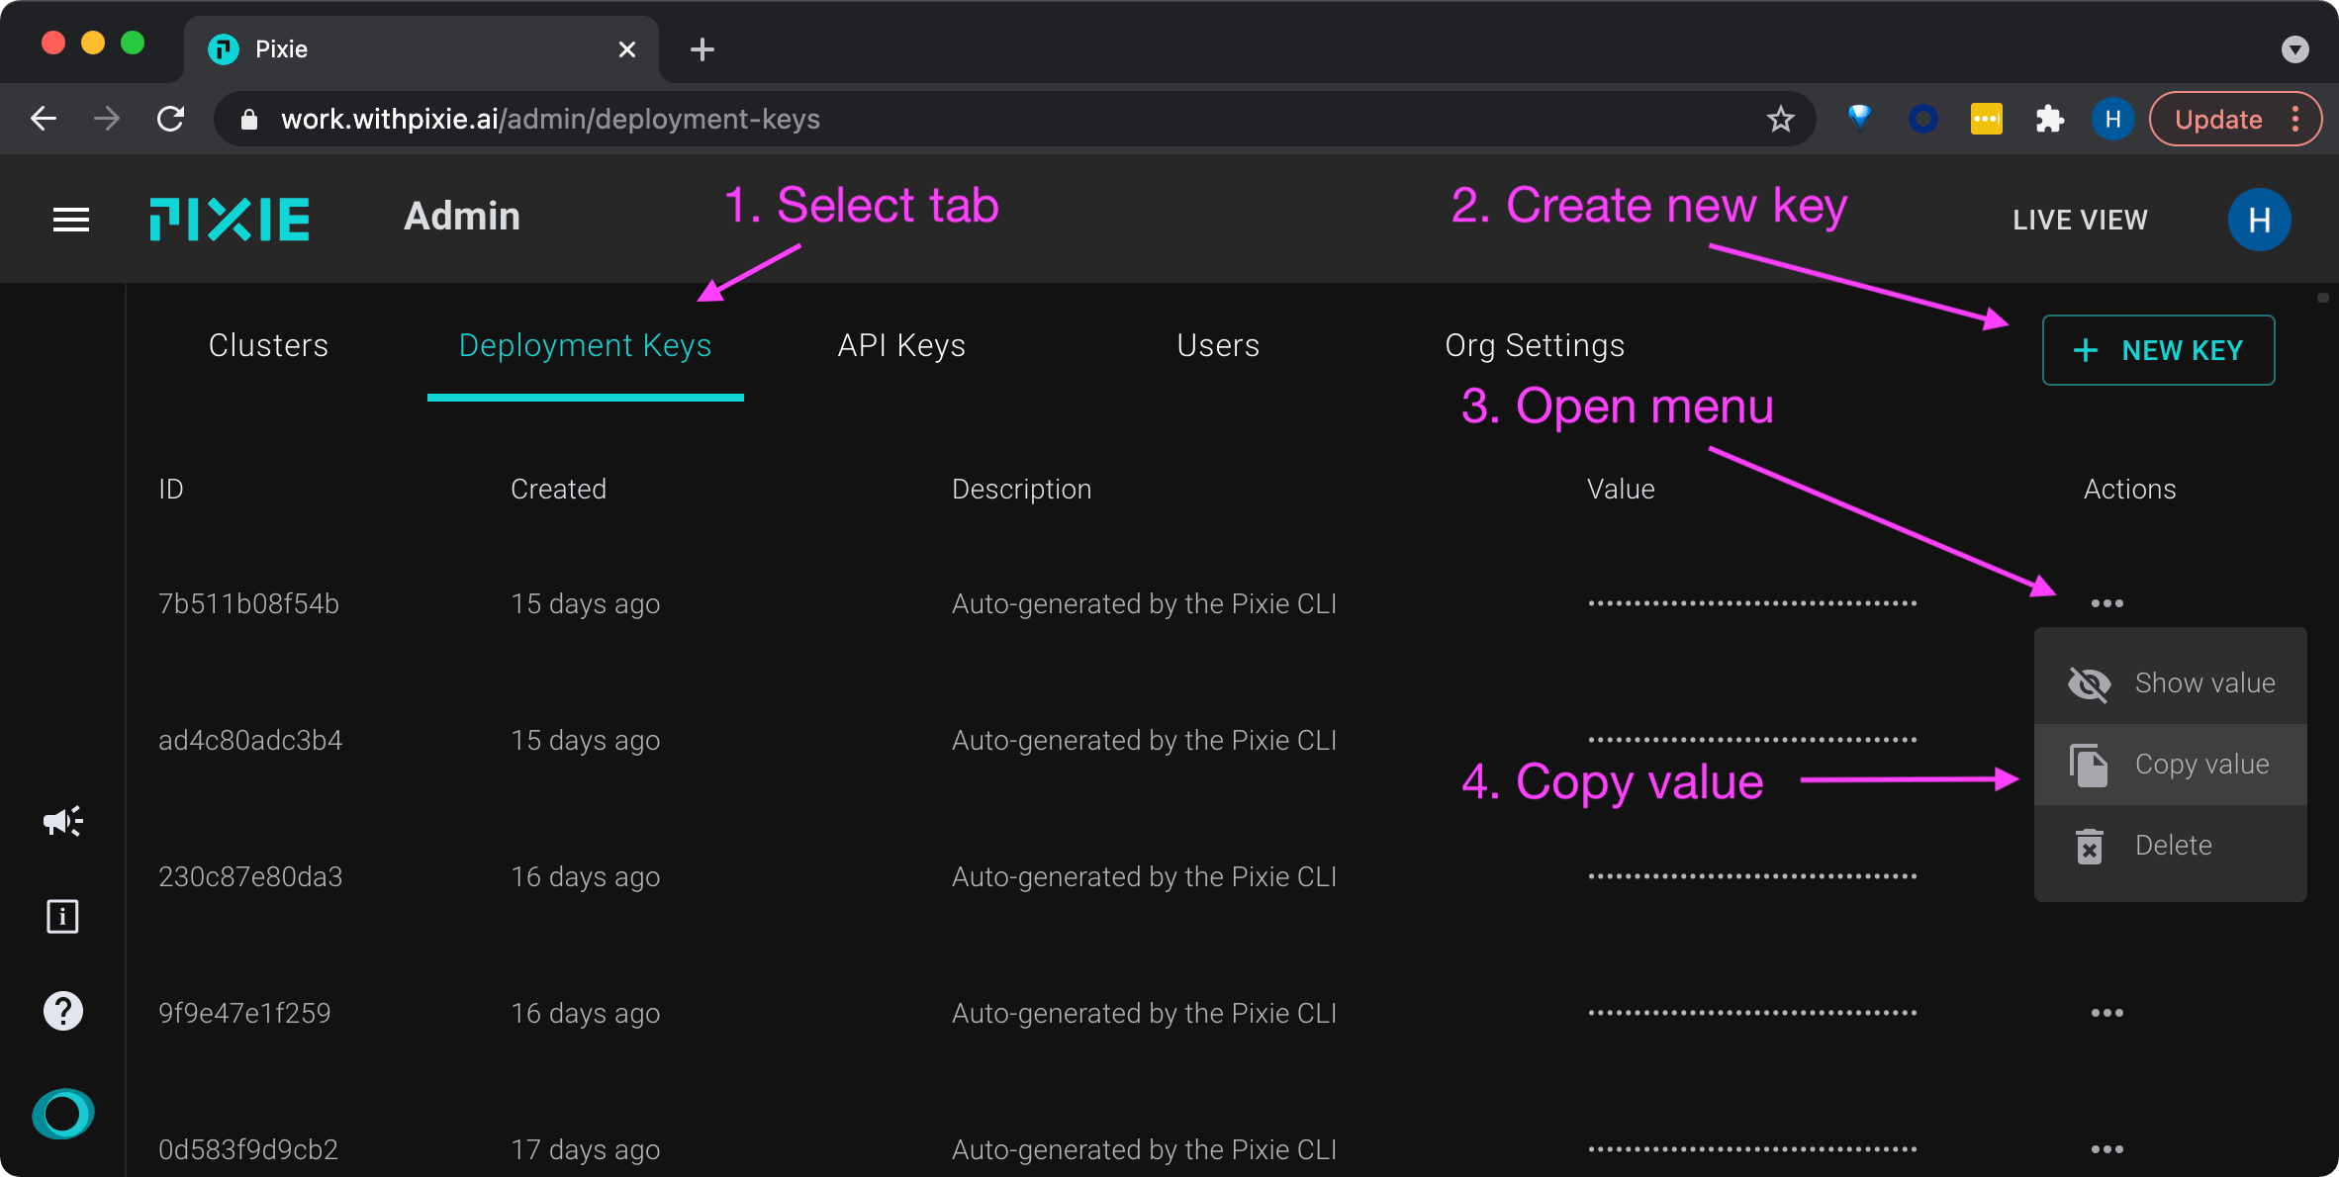The height and width of the screenshot is (1177, 2339).
Task: Open the hamburger navigation menu
Action: pos(71,220)
